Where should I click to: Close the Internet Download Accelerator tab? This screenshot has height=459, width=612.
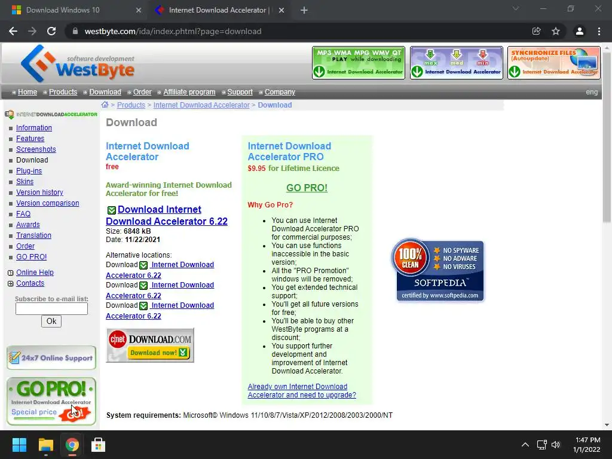coord(281,10)
